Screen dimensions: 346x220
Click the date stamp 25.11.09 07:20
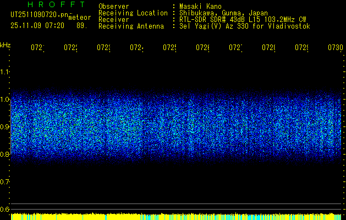(37, 26)
